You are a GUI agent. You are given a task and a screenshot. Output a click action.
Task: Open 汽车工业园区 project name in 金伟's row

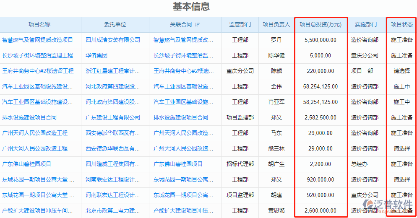pyautogui.click(x=37, y=86)
